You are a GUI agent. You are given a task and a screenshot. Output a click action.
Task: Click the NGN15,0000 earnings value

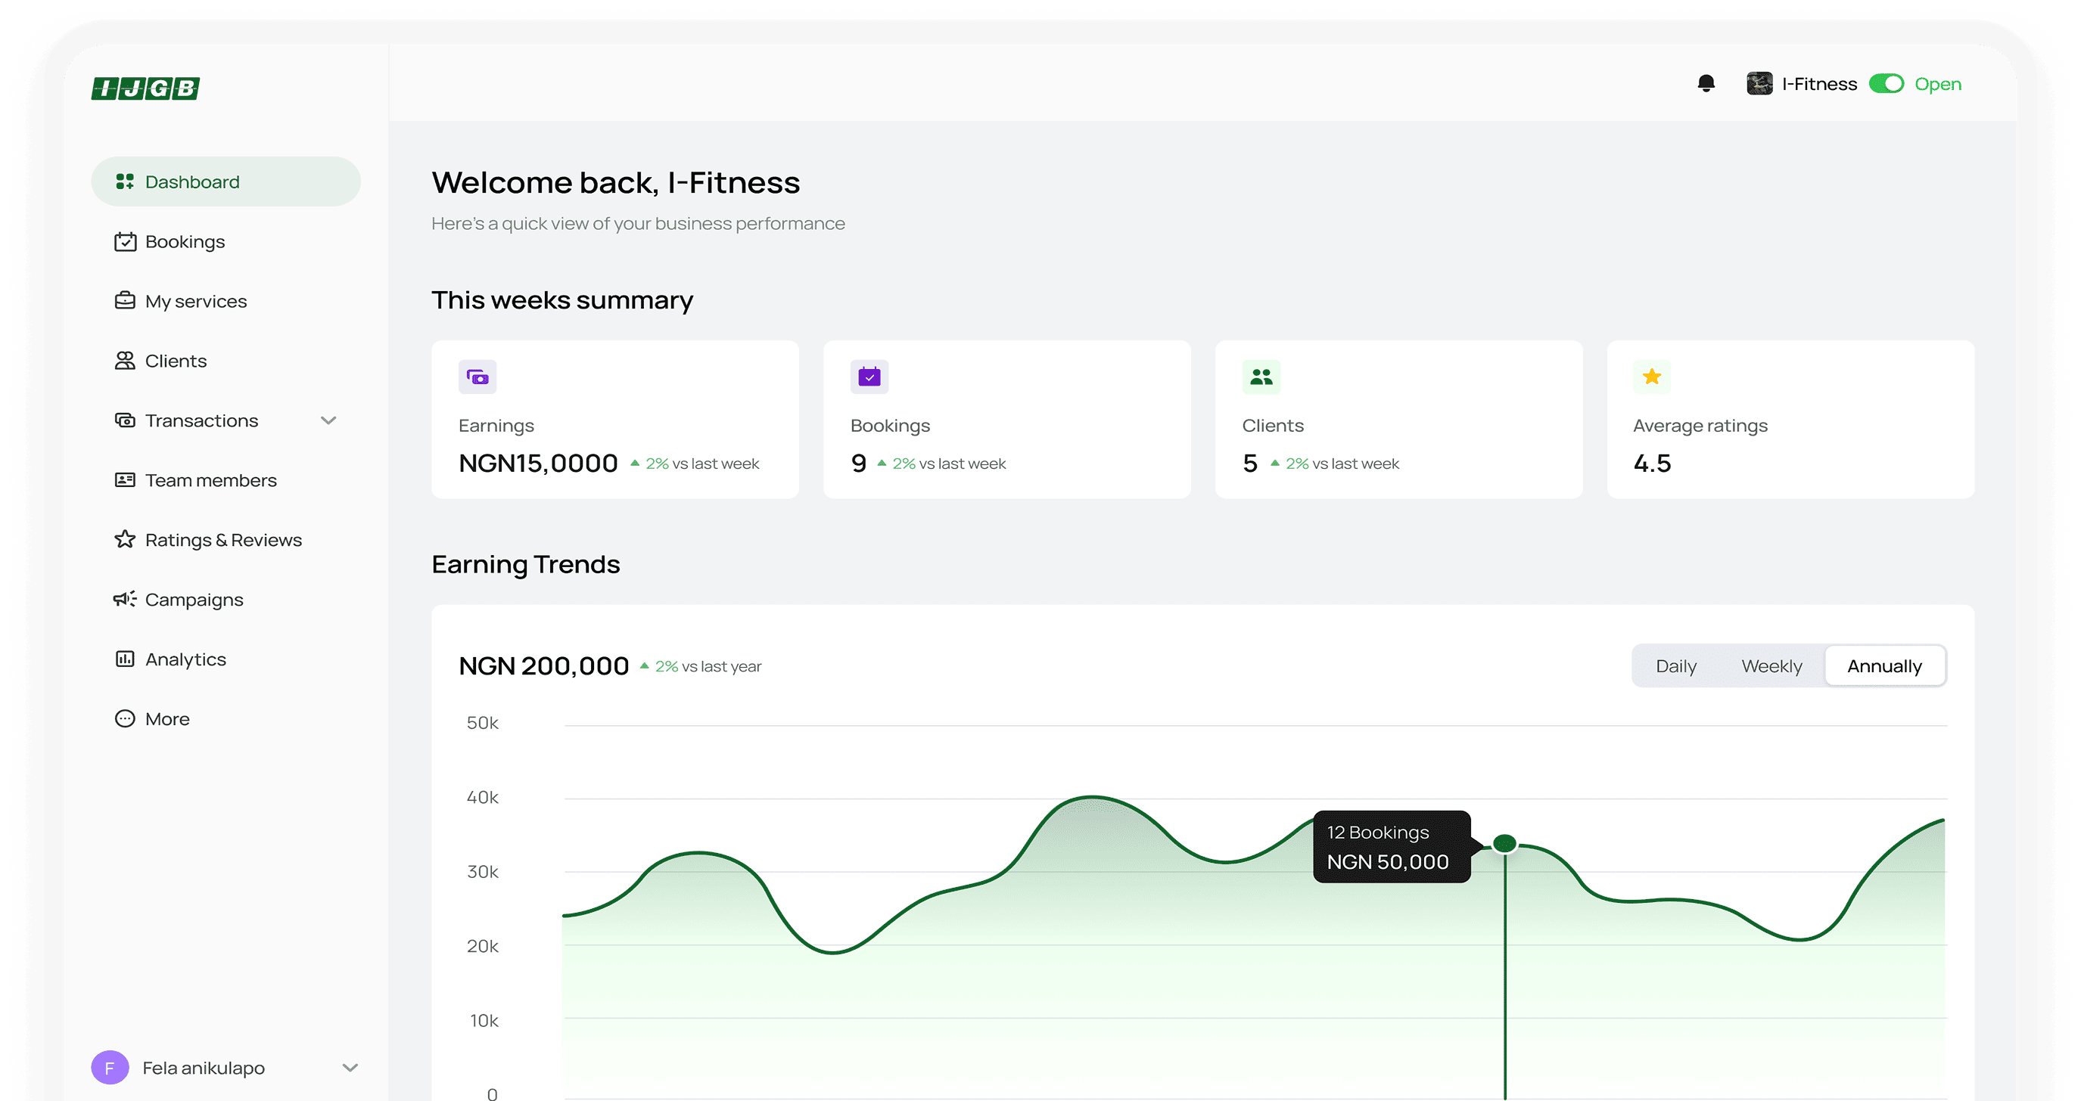click(538, 464)
